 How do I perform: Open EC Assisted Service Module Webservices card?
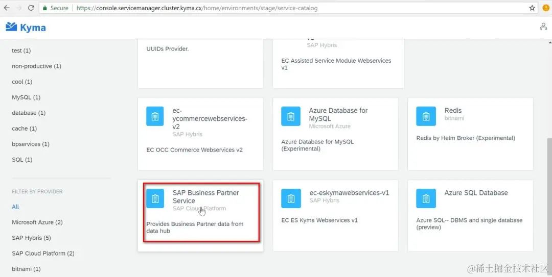pos(338,63)
